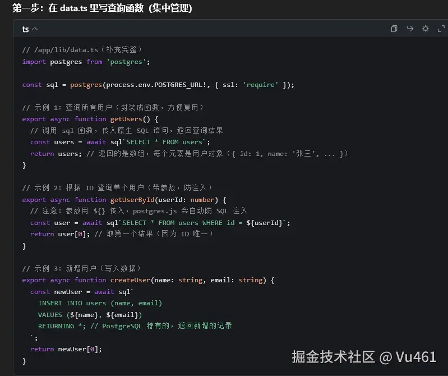The width and height of the screenshot is (448, 376).
Task: Click the getUsers function declaration
Action: [x=90, y=119]
